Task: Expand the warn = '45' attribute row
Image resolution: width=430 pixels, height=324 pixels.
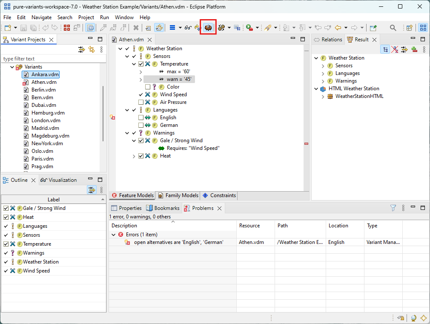Action: pos(140,79)
